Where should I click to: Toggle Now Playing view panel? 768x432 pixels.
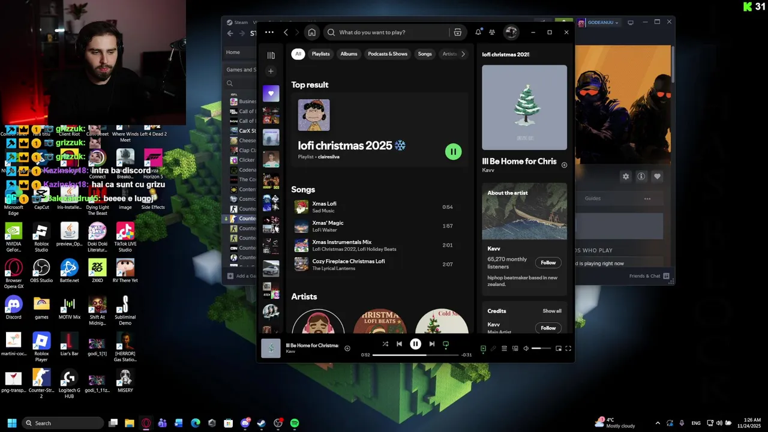(483, 349)
